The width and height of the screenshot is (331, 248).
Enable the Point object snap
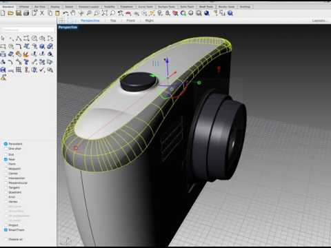pyautogui.click(x=6, y=164)
